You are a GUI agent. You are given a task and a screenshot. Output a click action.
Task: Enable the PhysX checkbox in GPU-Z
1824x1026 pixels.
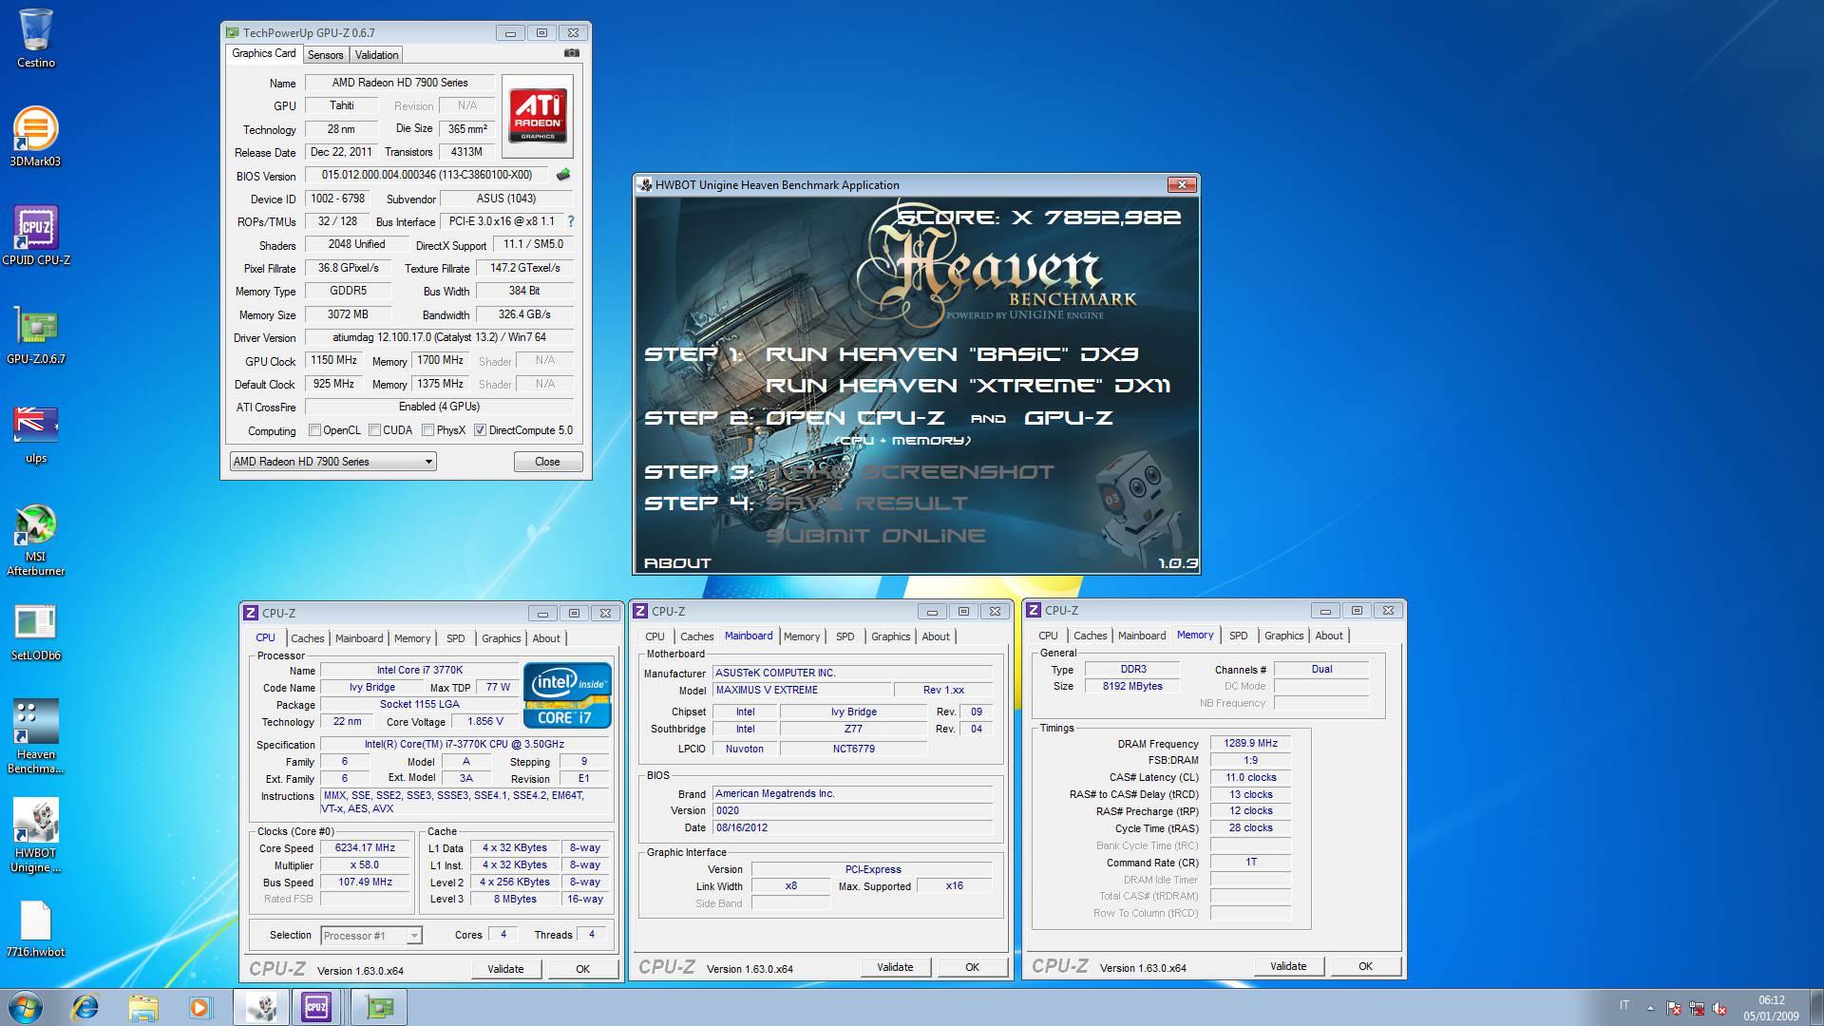click(428, 430)
